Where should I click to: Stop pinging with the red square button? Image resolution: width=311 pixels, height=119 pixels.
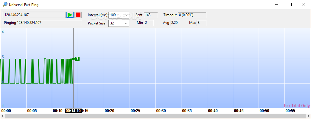(x=78, y=15)
